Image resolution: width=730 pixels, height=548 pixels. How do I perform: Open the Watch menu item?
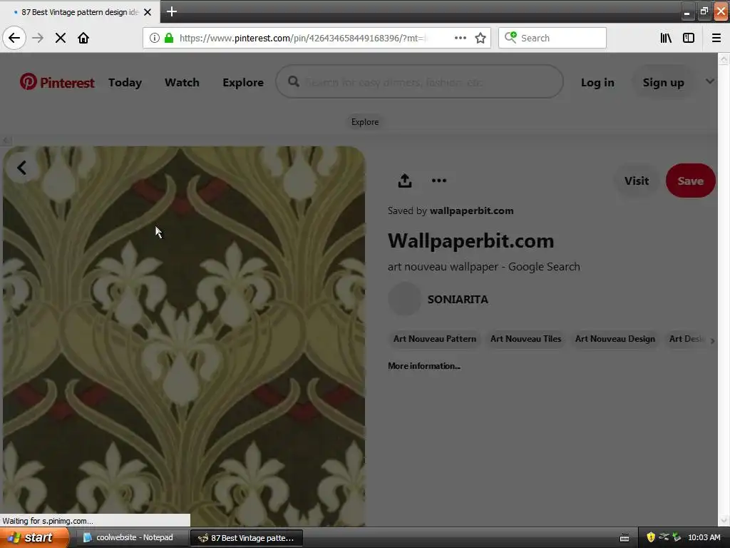tap(182, 82)
